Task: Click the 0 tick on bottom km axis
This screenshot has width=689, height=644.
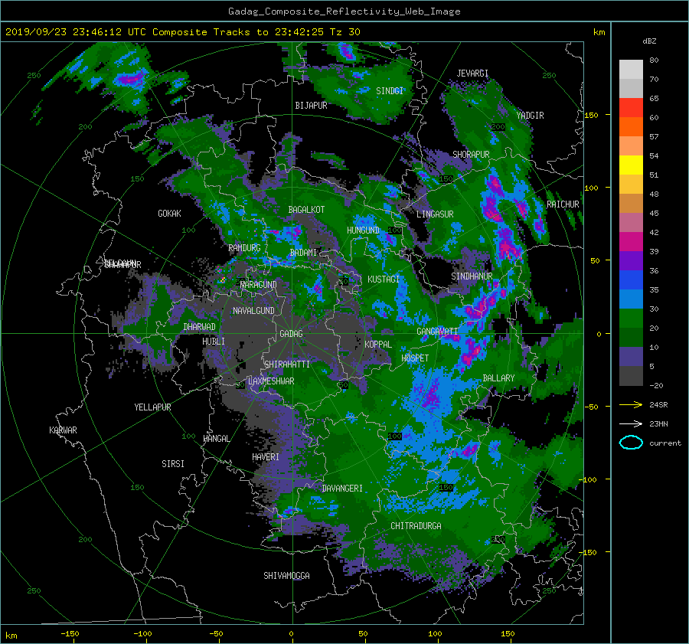Action: click(x=291, y=633)
